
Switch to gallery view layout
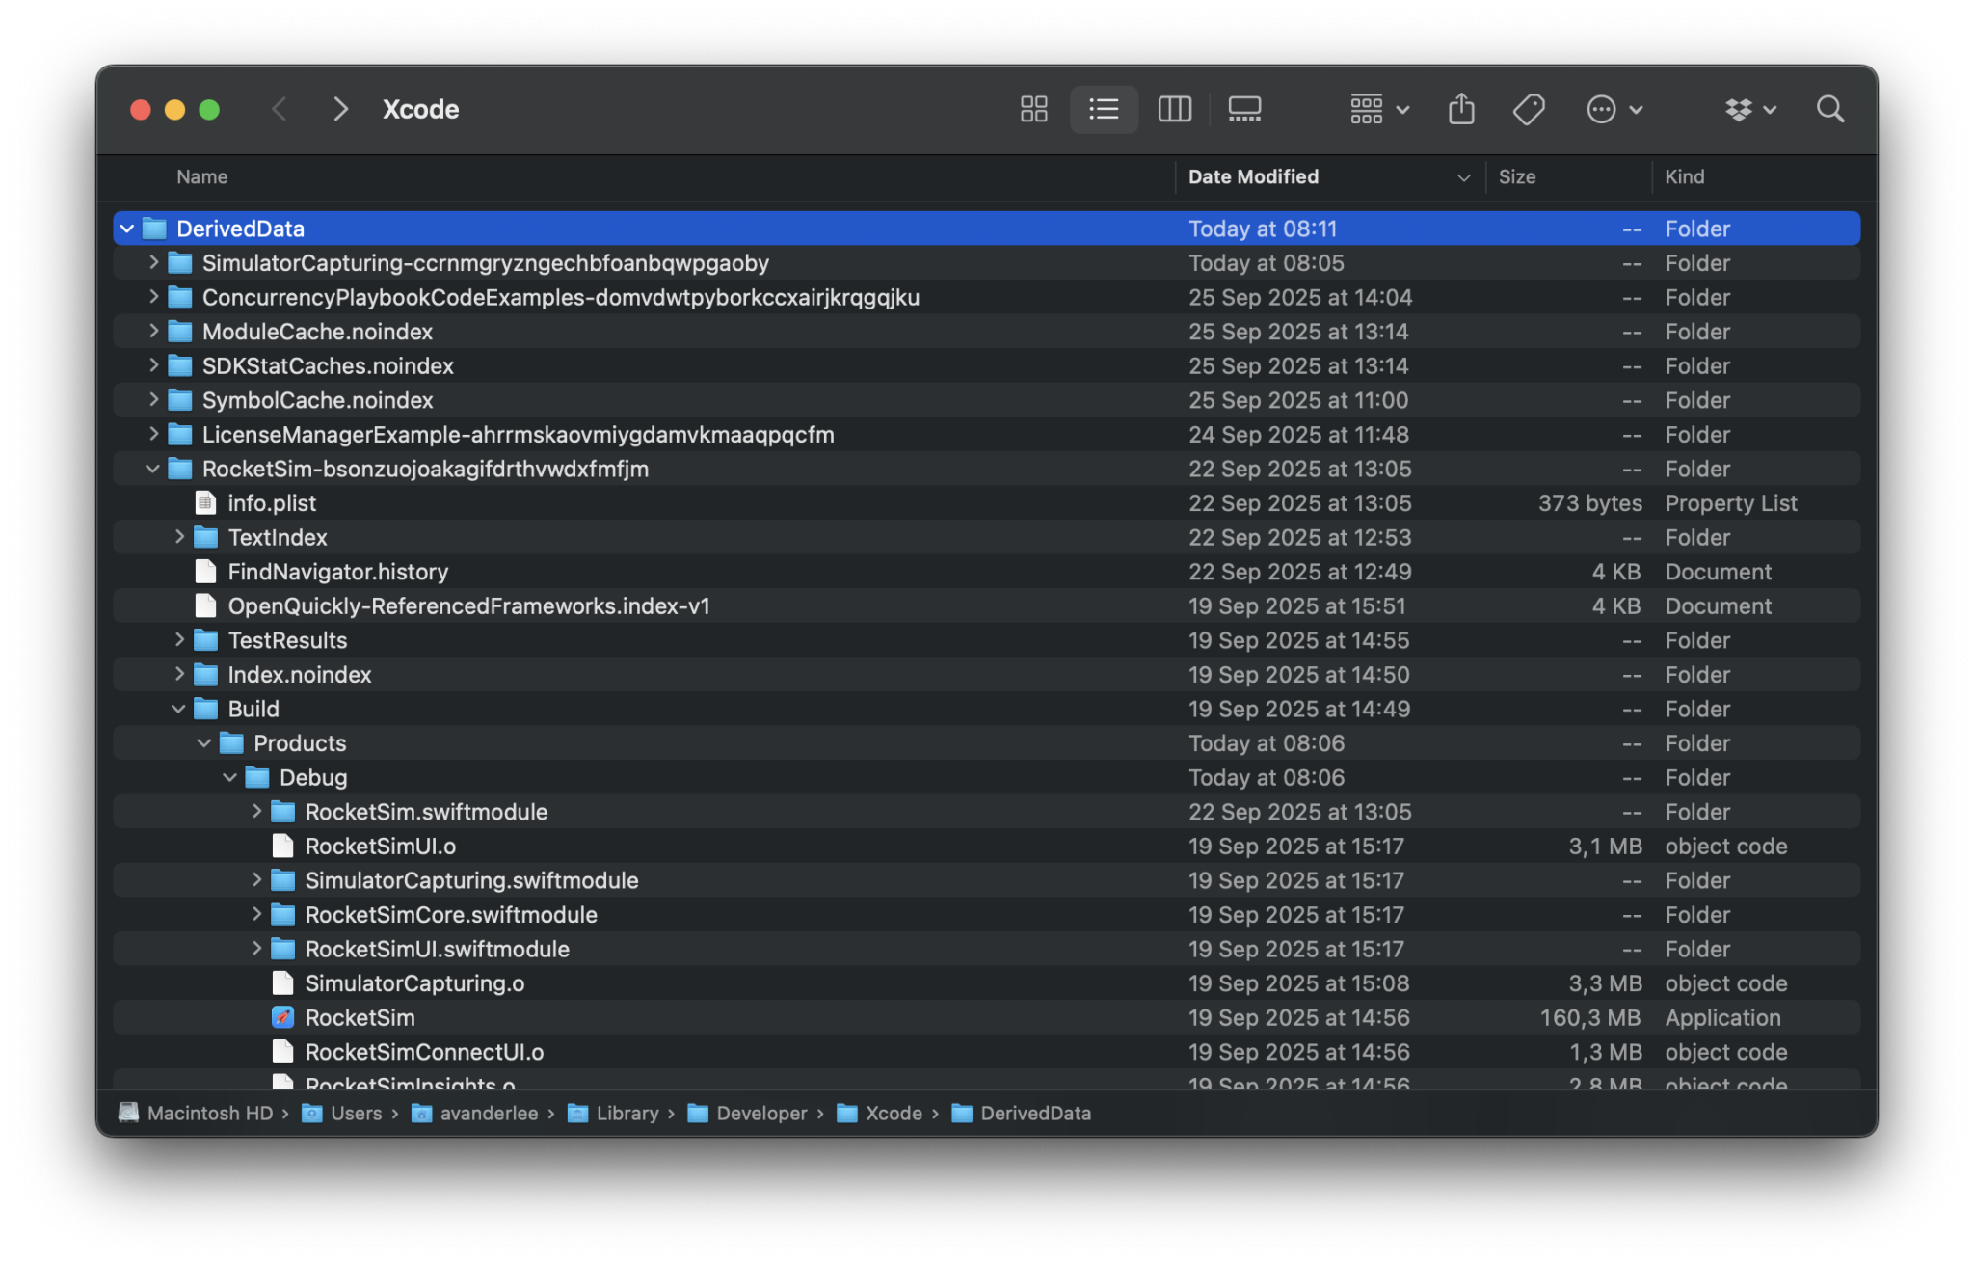coord(1244,109)
